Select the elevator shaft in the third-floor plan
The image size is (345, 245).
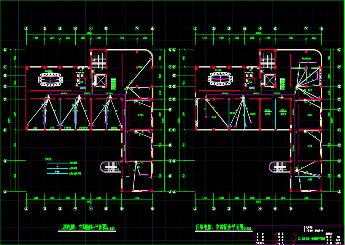click(x=100, y=81)
